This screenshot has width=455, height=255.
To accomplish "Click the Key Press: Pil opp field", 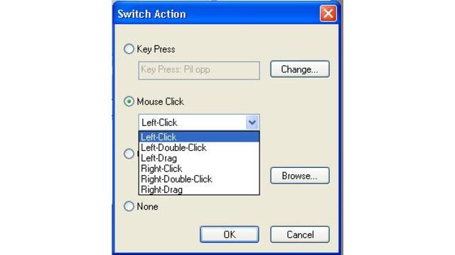I will coord(199,70).
